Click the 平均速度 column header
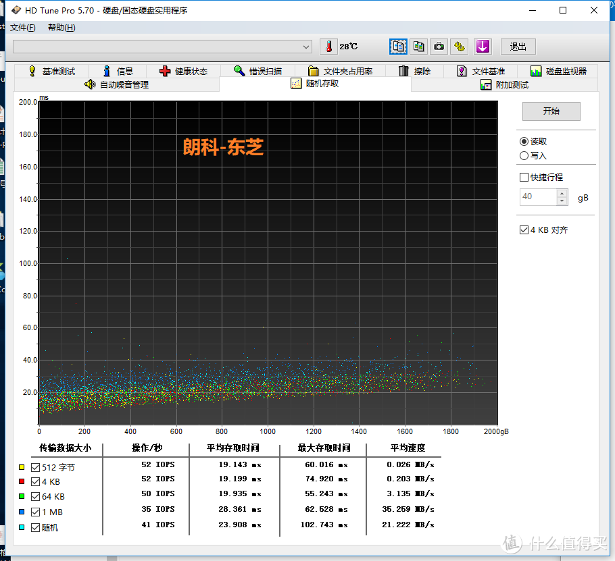 (408, 448)
